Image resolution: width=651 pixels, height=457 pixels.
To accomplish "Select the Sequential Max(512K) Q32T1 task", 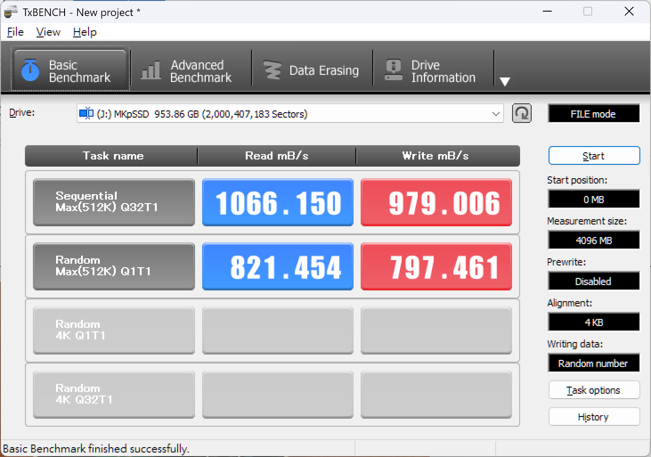I will [x=114, y=202].
